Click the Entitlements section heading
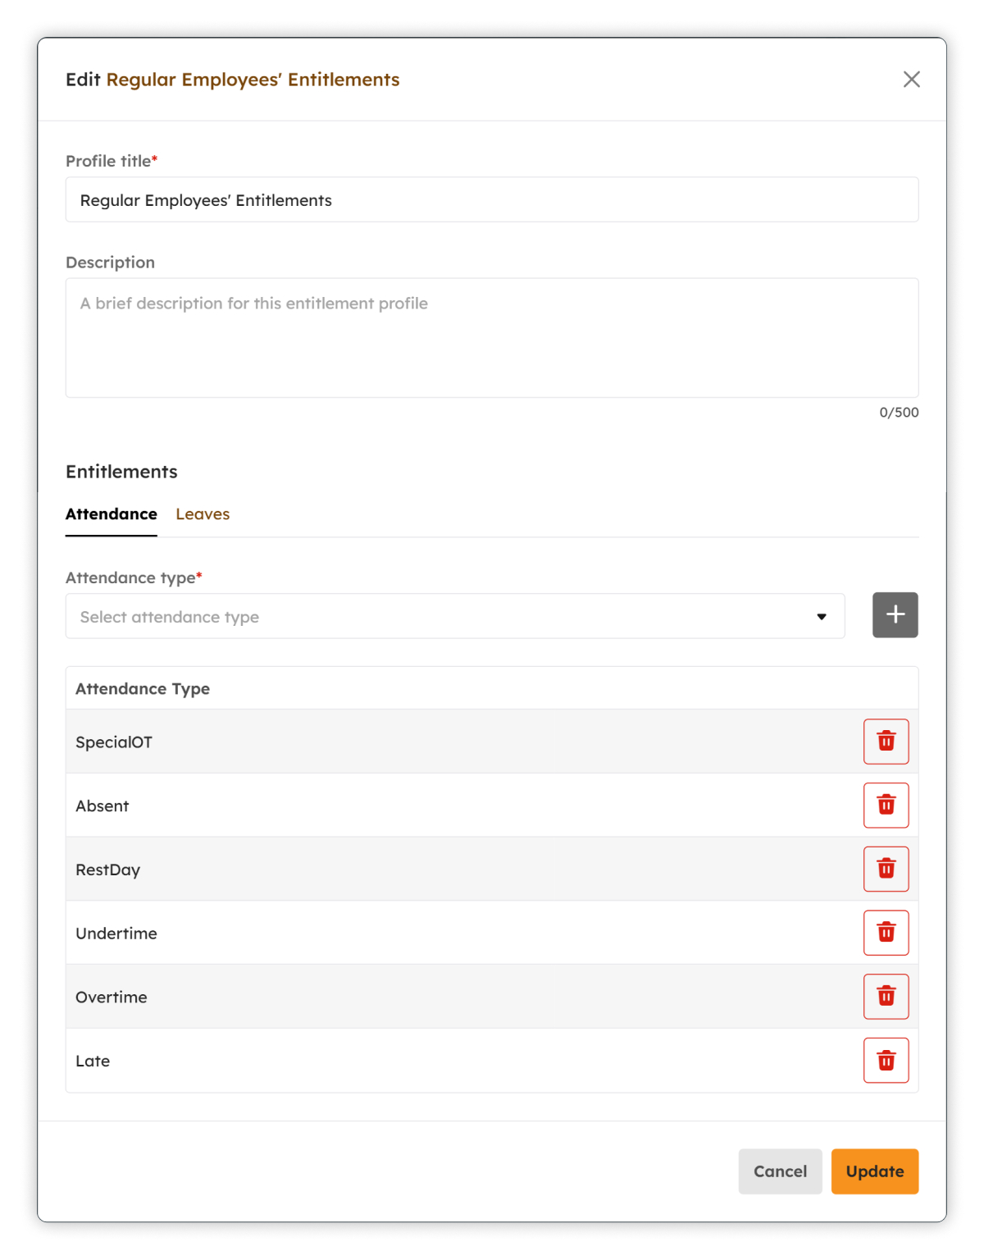Viewport: 984px width, 1260px height. tap(121, 472)
